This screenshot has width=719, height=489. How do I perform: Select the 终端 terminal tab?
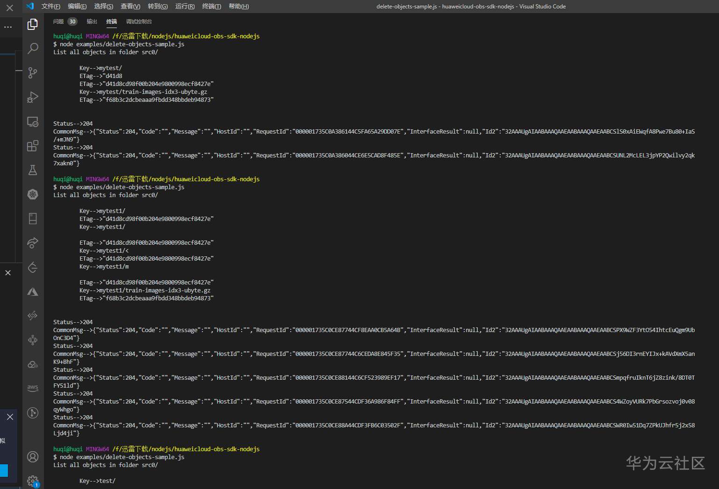112,21
